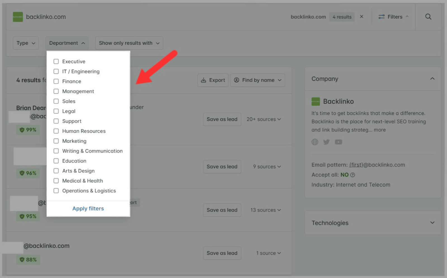Check the Education department box
The image size is (447, 278).
click(56, 161)
